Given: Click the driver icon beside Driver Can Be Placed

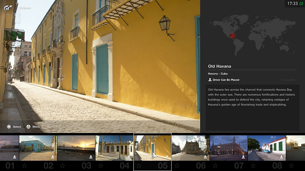Looking at the screenshot, I should pyautogui.click(x=210, y=80).
